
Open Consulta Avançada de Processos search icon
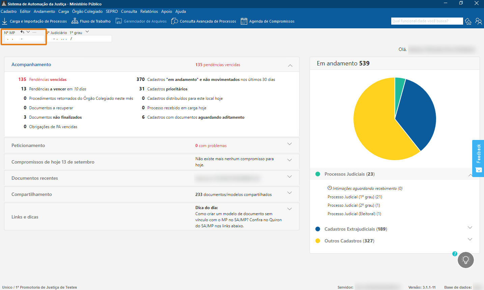point(174,21)
